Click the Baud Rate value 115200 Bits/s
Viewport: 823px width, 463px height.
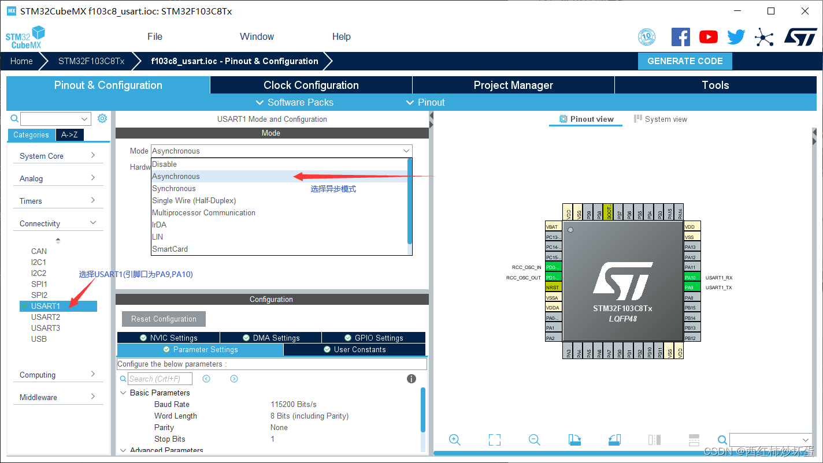coord(294,404)
